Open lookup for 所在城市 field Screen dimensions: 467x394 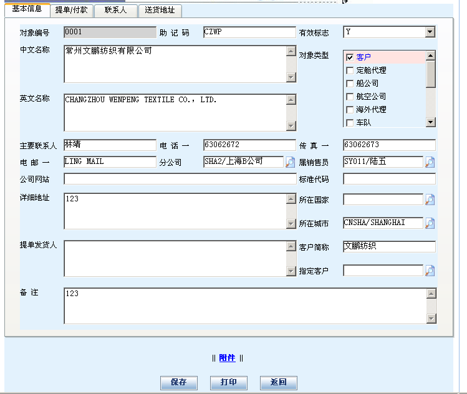(430, 223)
